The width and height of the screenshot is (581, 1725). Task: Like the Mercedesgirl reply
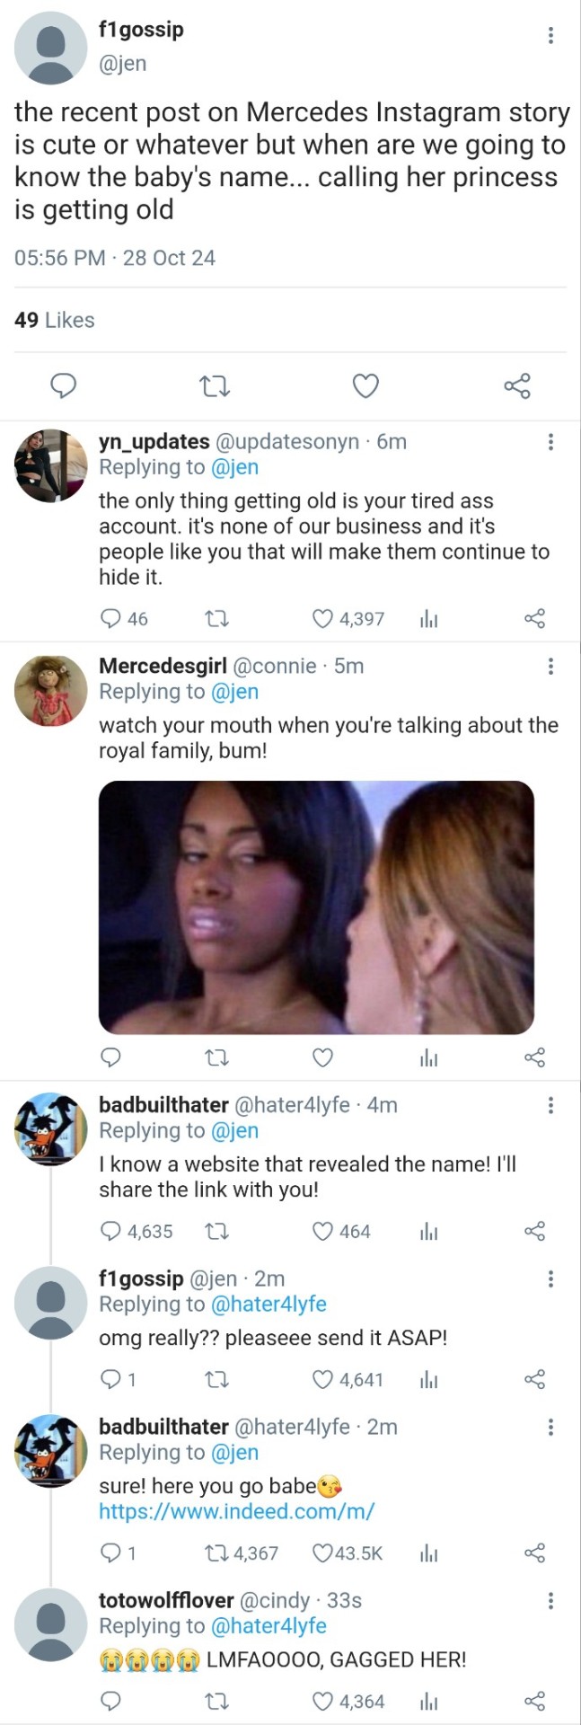[322, 1057]
